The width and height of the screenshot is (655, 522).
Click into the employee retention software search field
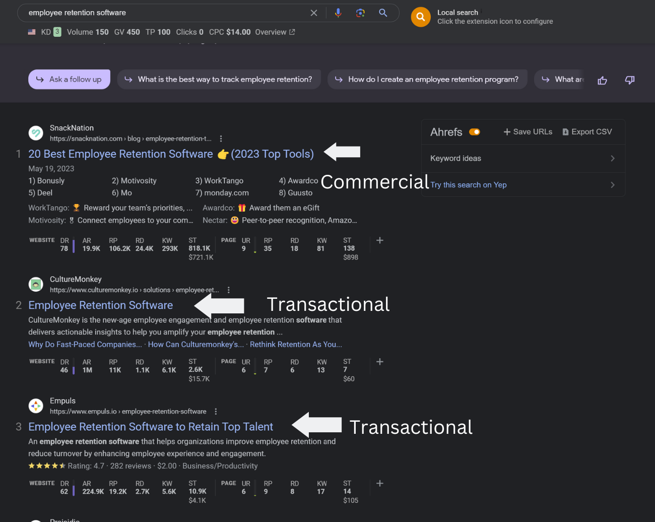(166, 13)
